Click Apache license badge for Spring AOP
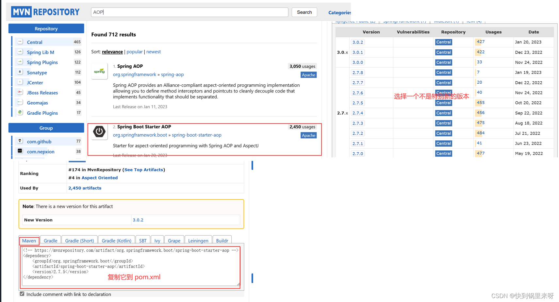Image resolution: width=559 pixels, height=302 pixels. (308, 75)
